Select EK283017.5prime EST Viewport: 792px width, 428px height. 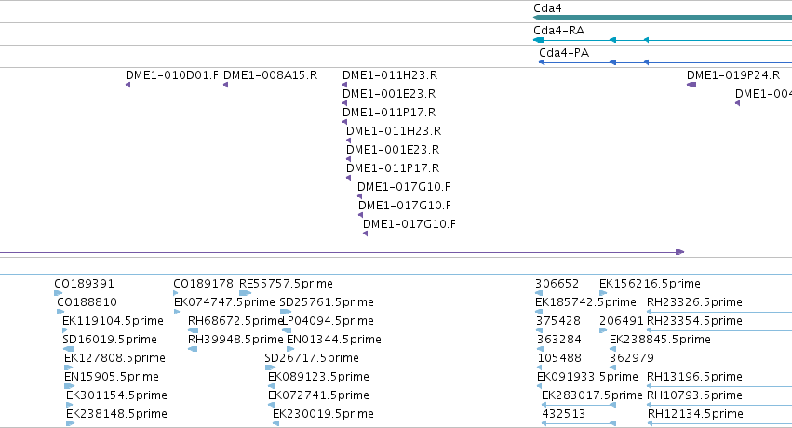(x=592, y=395)
